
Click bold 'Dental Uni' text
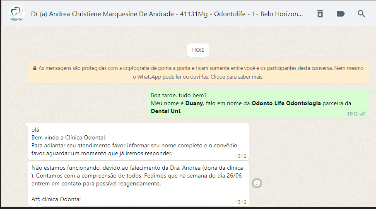(x=166, y=111)
